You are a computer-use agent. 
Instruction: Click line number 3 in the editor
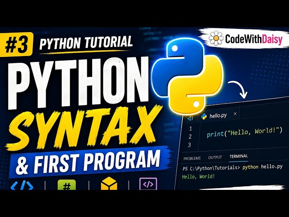(190, 145)
